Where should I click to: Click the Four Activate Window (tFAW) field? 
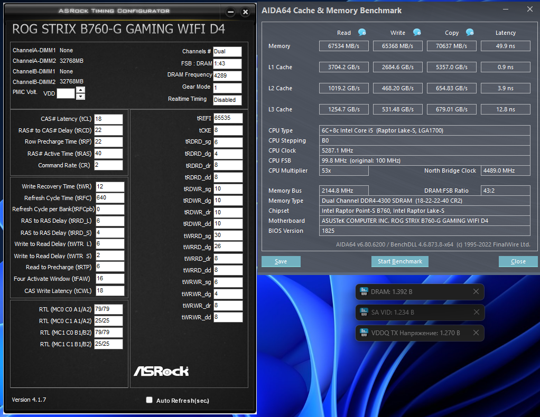pos(110,279)
